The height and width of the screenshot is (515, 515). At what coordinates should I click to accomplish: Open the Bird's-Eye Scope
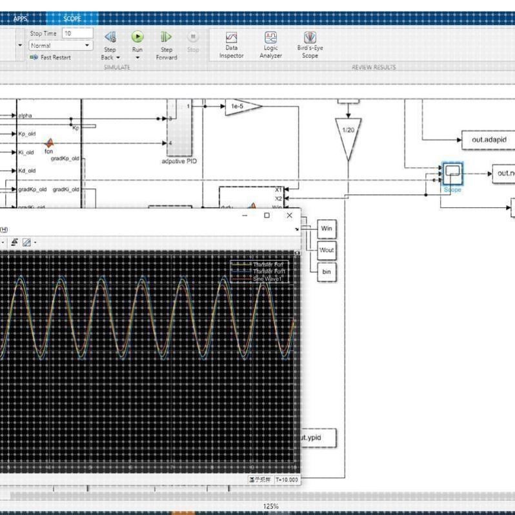point(310,38)
